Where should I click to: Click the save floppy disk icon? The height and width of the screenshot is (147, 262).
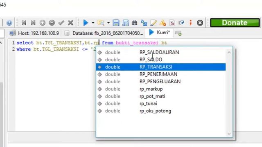pos(116,23)
